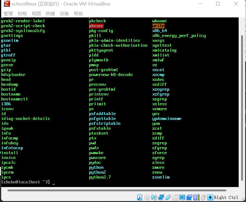Click the 'zforce' entry

tap(159, 153)
